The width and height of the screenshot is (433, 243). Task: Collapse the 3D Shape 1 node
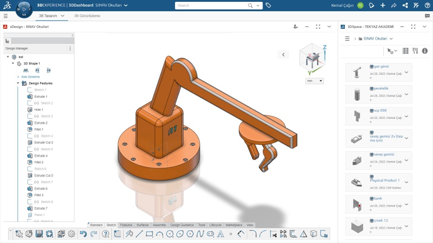click(x=13, y=63)
